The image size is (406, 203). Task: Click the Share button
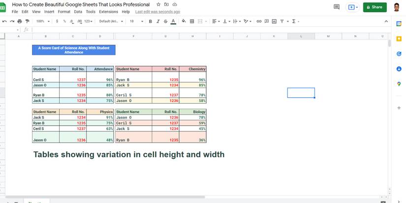click(x=375, y=7)
